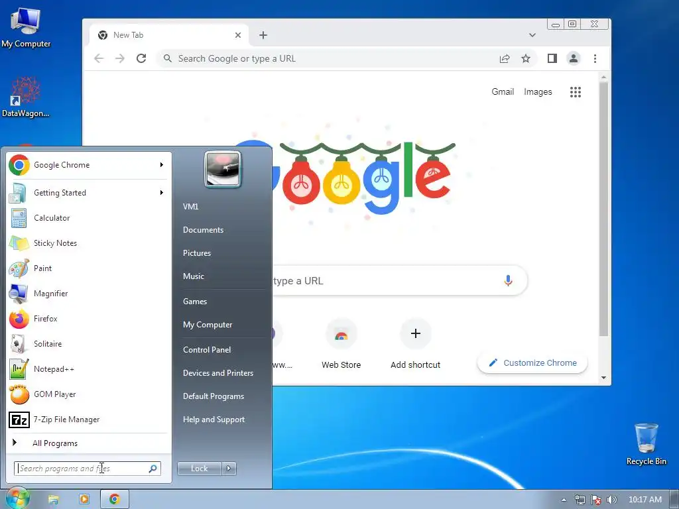Close the New Tab tab

(x=238, y=35)
